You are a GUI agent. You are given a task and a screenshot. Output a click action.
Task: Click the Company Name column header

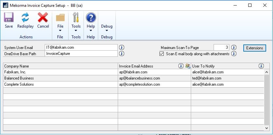click(61, 66)
